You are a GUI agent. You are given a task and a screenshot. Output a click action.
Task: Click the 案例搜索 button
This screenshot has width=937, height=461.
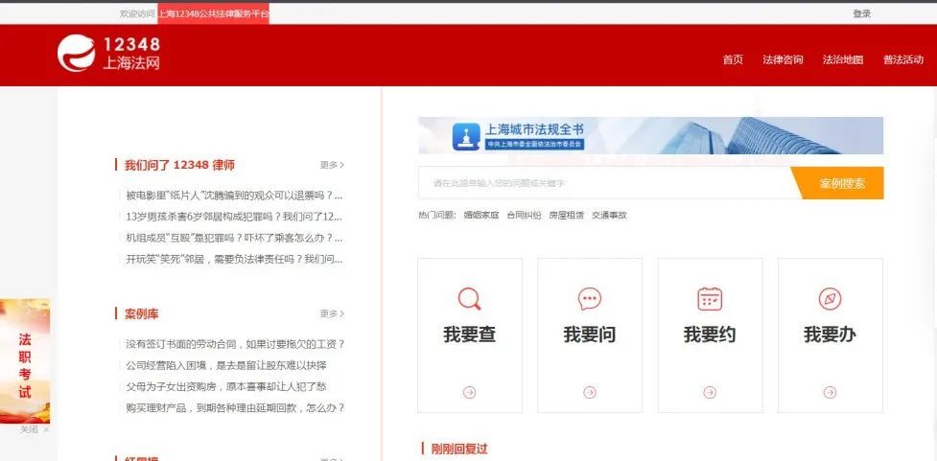[838, 183]
